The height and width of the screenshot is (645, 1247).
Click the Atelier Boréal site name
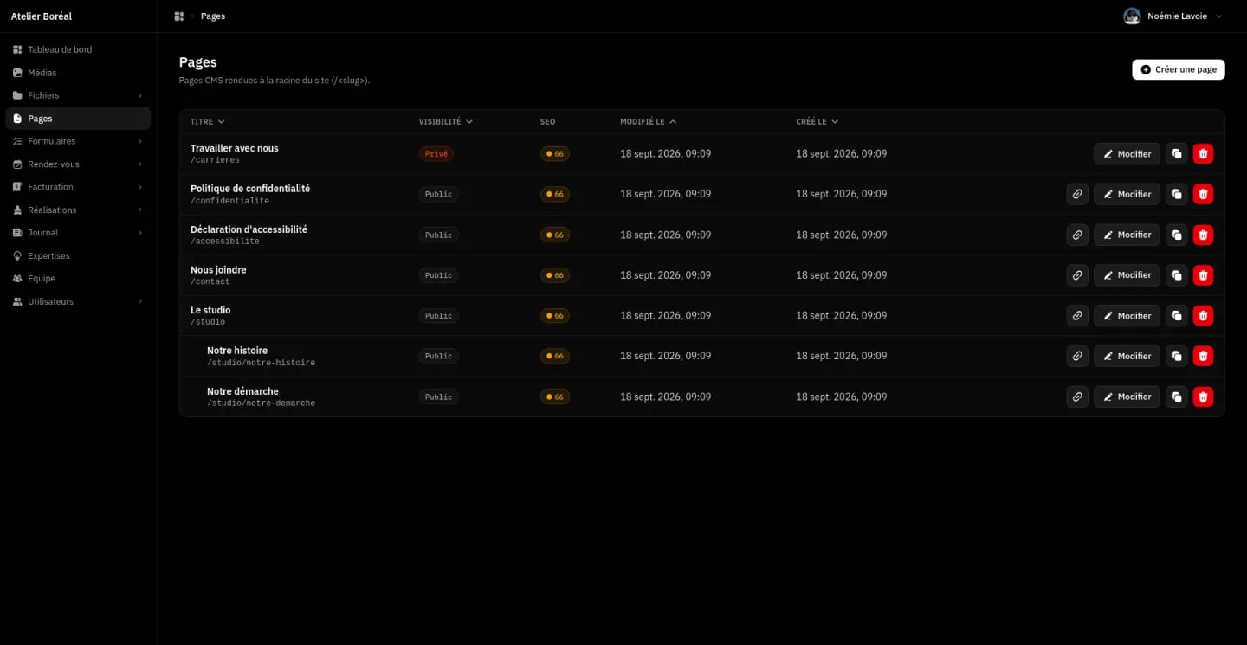42,16
